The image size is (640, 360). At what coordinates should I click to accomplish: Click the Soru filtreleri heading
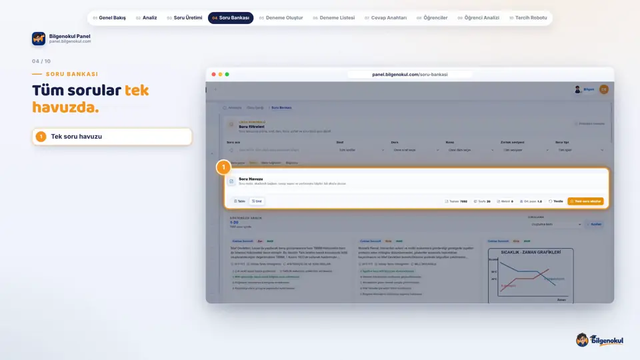251,127
